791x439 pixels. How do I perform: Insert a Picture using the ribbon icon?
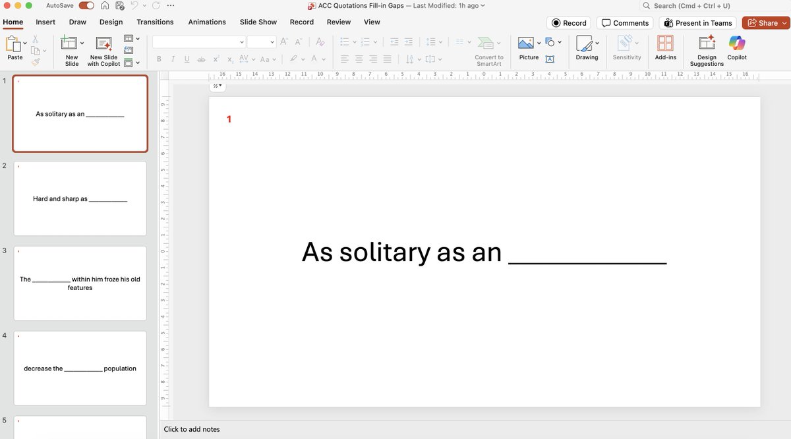[x=525, y=43]
